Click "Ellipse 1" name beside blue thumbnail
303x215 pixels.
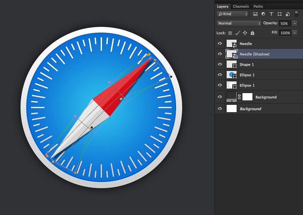click(x=247, y=75)
